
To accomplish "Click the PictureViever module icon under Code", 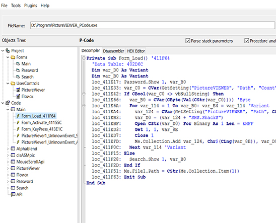I will click(x=13, y=168).
